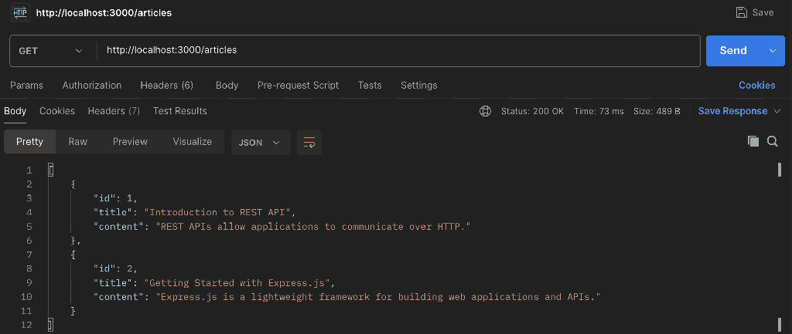Switch to the Authorization tab
This screenshot has width=792, height=334.
pos(92,85)
